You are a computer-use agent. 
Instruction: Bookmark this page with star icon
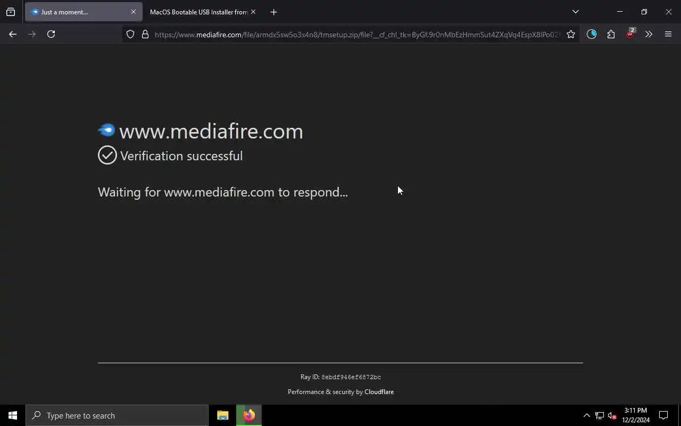pyautogui.click(x=571, y=34)
